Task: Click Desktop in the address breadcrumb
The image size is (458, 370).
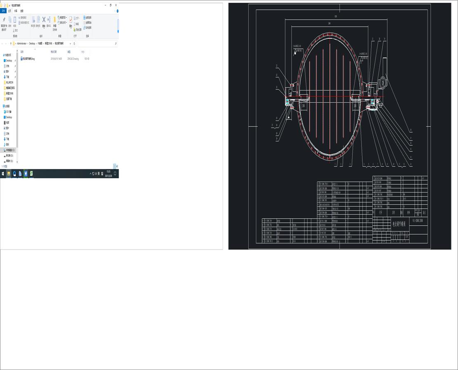Action: (x=32, y=43)
